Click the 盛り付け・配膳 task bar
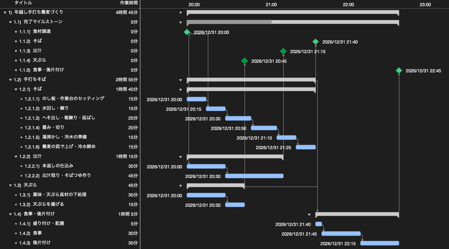449x249 pixels. 319,224
